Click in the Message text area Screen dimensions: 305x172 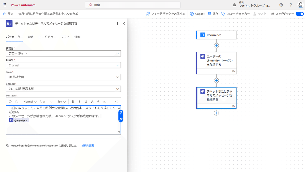[x=63, y=120]
